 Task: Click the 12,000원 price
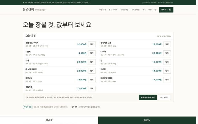pos(82,80)
